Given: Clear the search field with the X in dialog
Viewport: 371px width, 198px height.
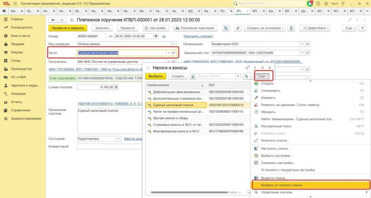Looking at the screenshot, I should click(x=238, y=76).
